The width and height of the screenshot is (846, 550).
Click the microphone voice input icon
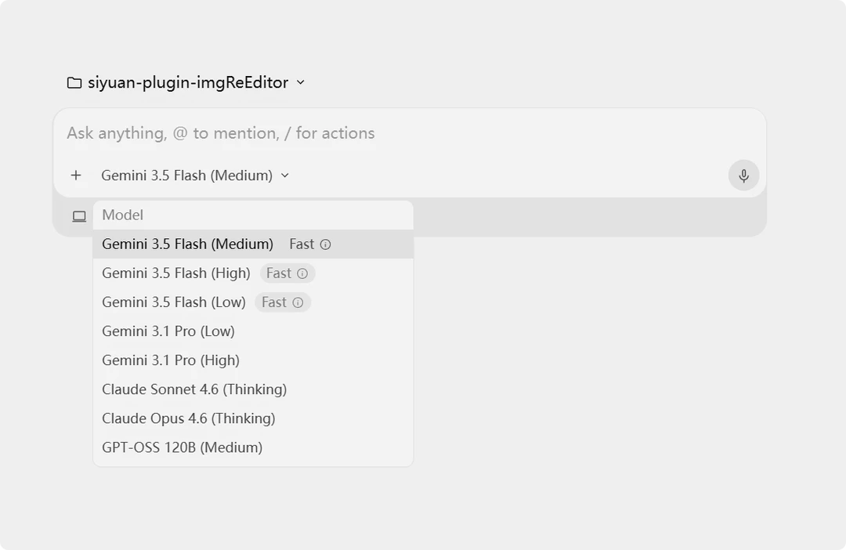coord(743,175)
